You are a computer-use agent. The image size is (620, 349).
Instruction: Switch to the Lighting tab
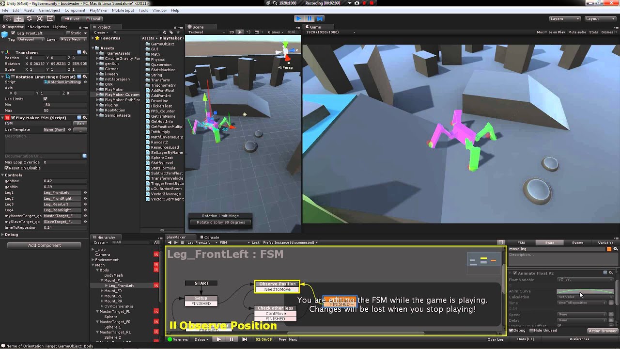[60, 27]
